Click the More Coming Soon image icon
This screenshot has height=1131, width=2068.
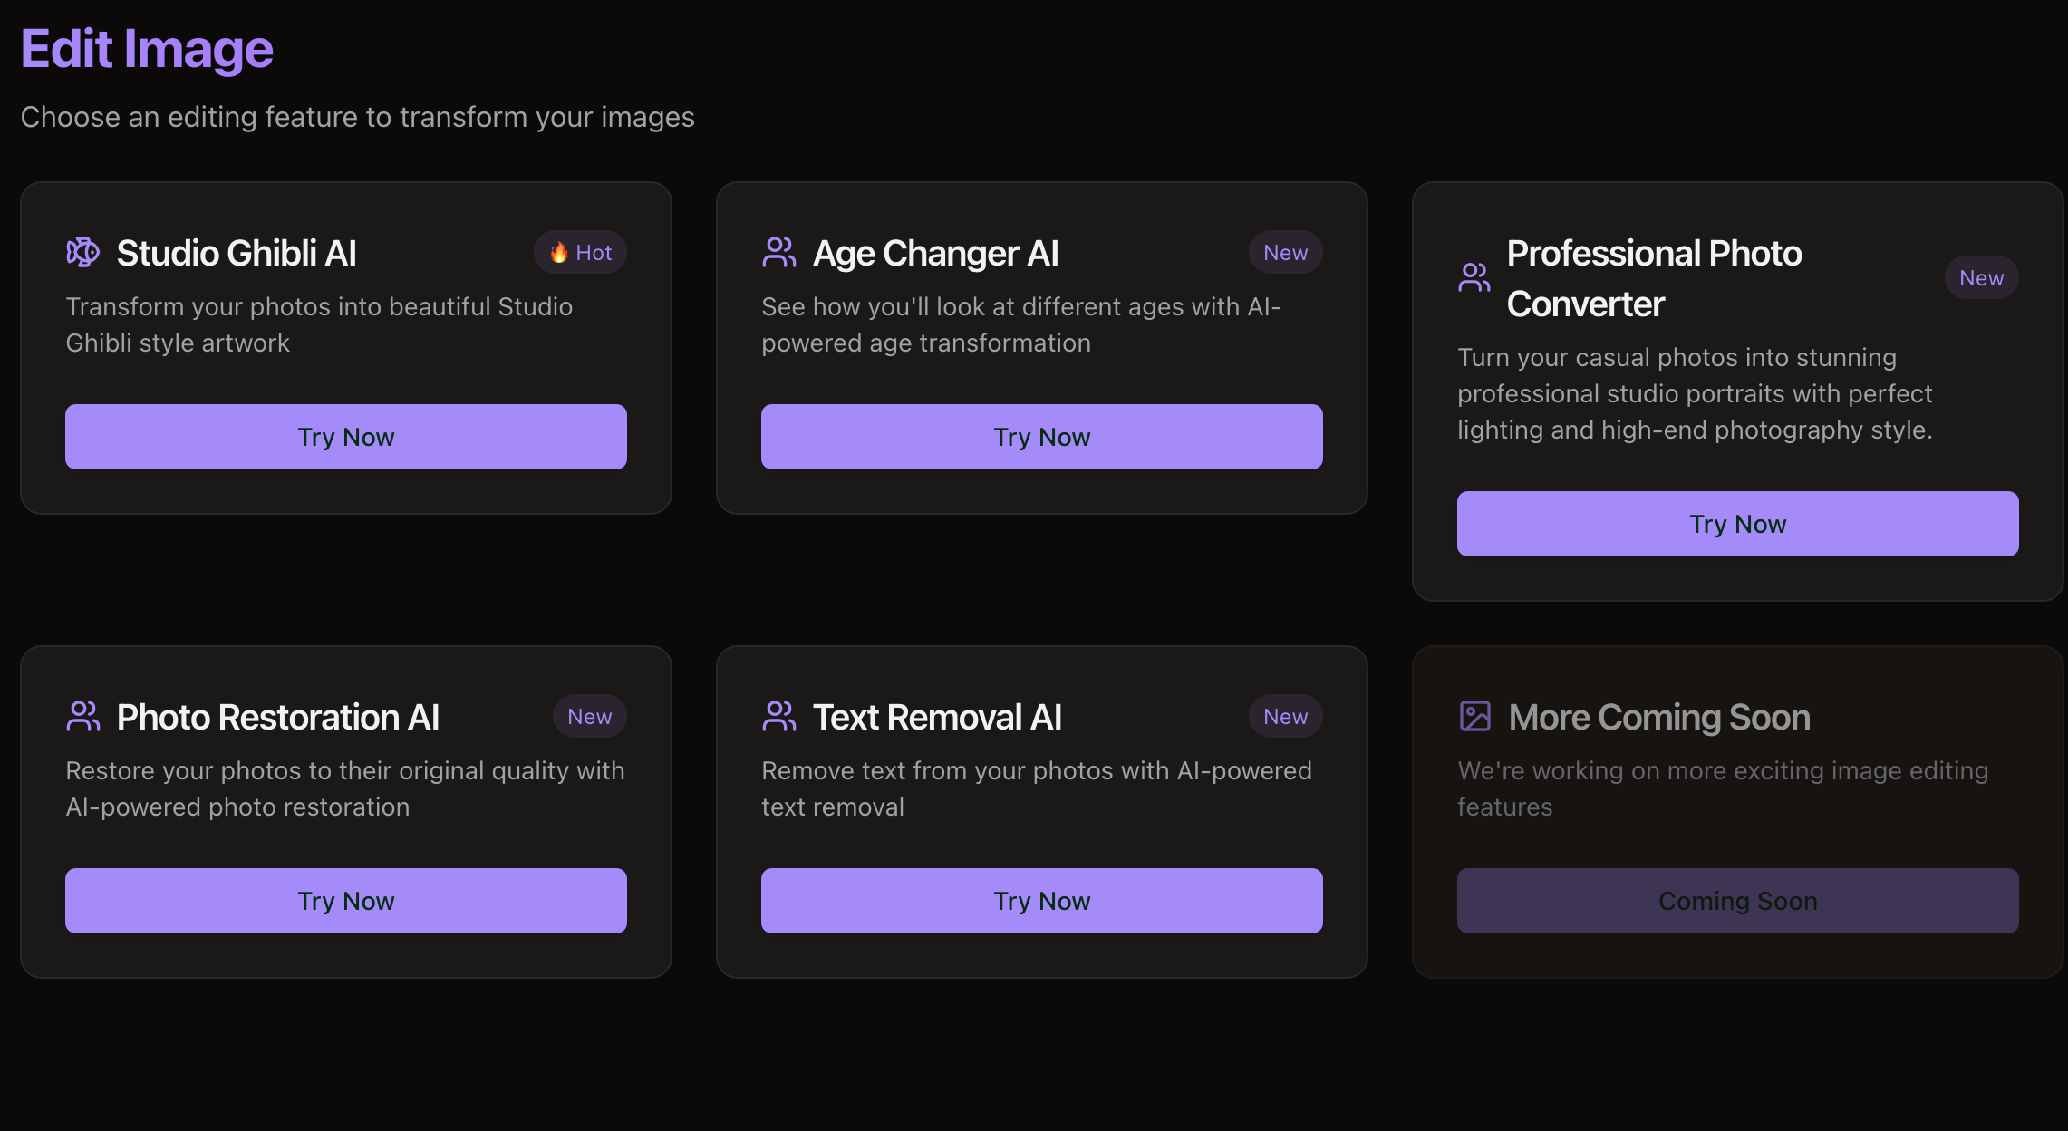click(1475, 717)
